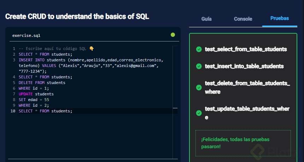The width and height of the screenshot is (304, 162).
Task: Click green check beside test_select_from_table_students
Action: coord(199,49)
